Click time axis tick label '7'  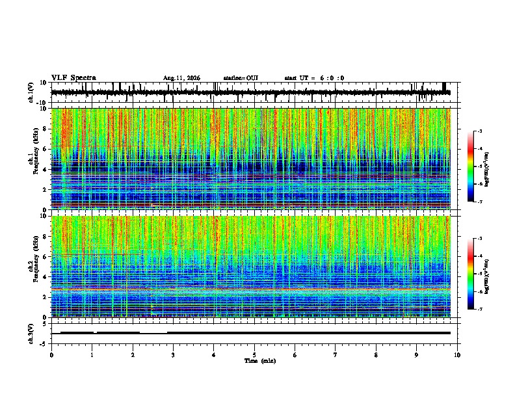tap(336, 355)
